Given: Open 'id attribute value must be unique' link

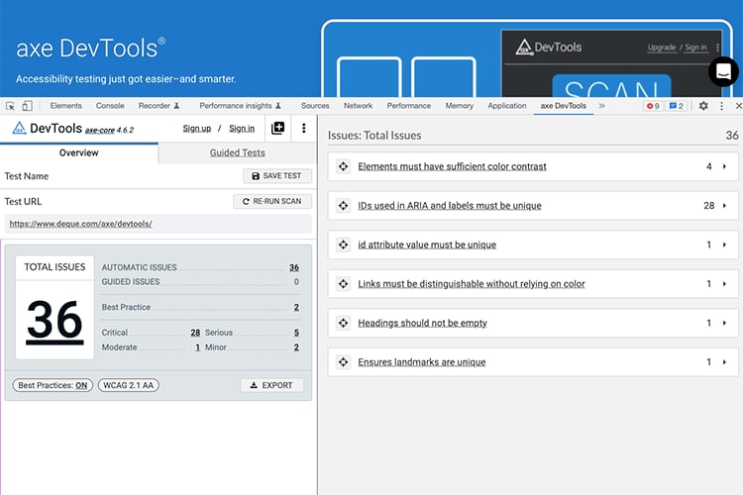Looking at the screenshot, I should [427, 245].
